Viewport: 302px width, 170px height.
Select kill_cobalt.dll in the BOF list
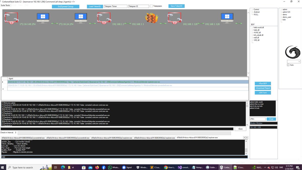[258, 35]
